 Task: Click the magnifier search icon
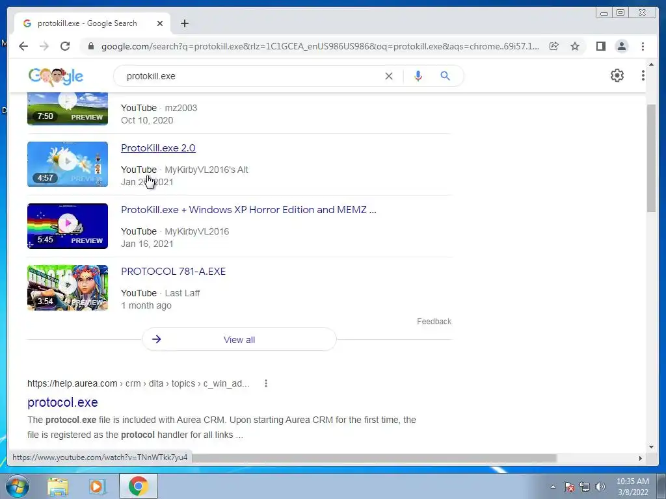445,76
